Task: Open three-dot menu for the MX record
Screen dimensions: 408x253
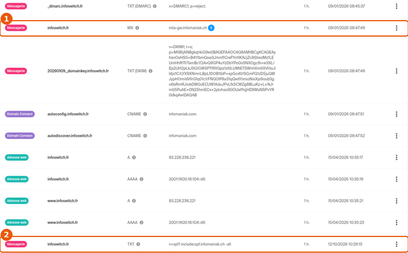Action: [x=396, y=28]
